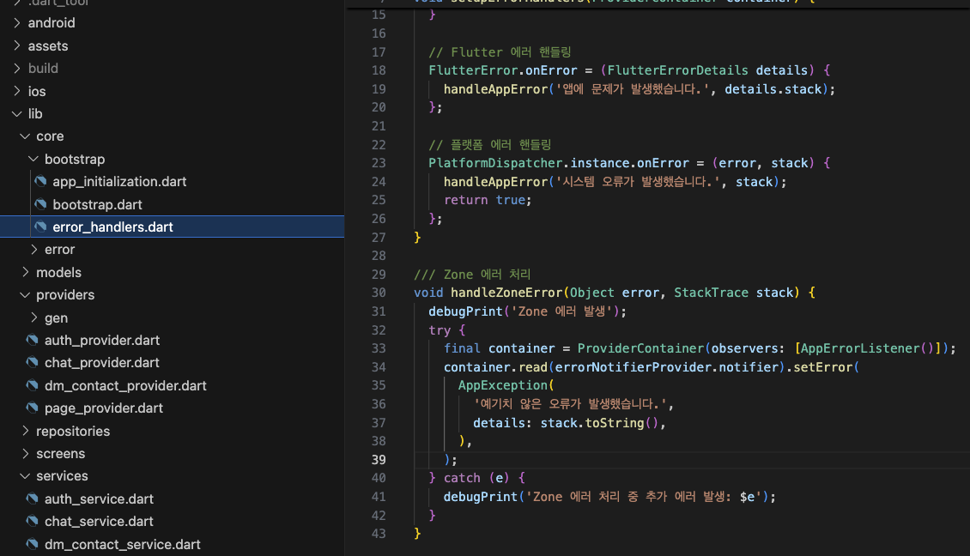Click Dart icon beside dm_contact_provider.dart
This screenshot has width=970, height=556.
(32, 385)
